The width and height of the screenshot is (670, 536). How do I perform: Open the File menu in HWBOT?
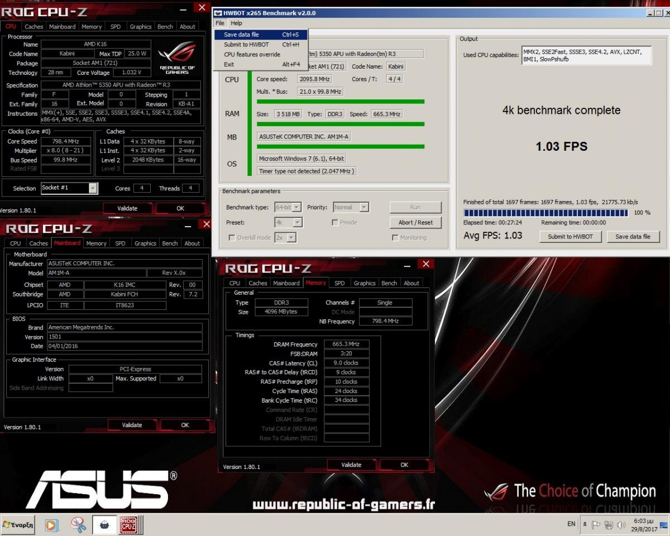point(220,23)
